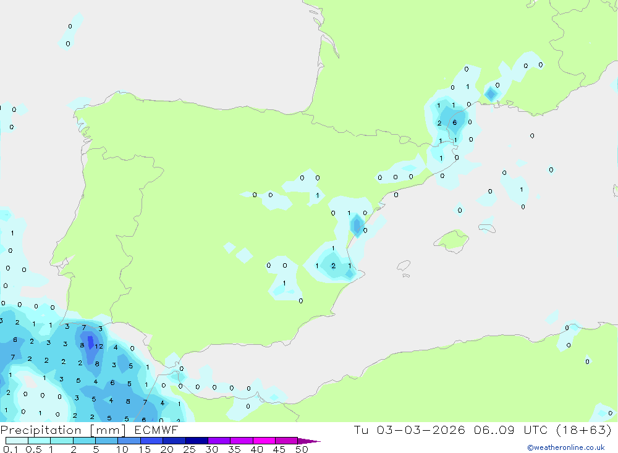Viewport: 618px width, 453px height.
Task: Click the '30' legend scale label
Action: (211, 449)
